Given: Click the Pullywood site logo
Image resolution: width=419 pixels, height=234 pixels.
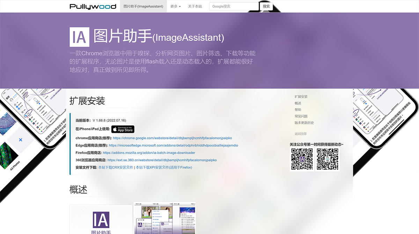Looking at the screenshot, I should (93, 6).
